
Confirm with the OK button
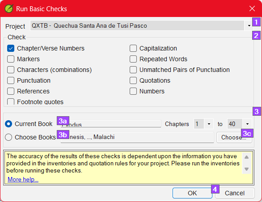point(192,193)
